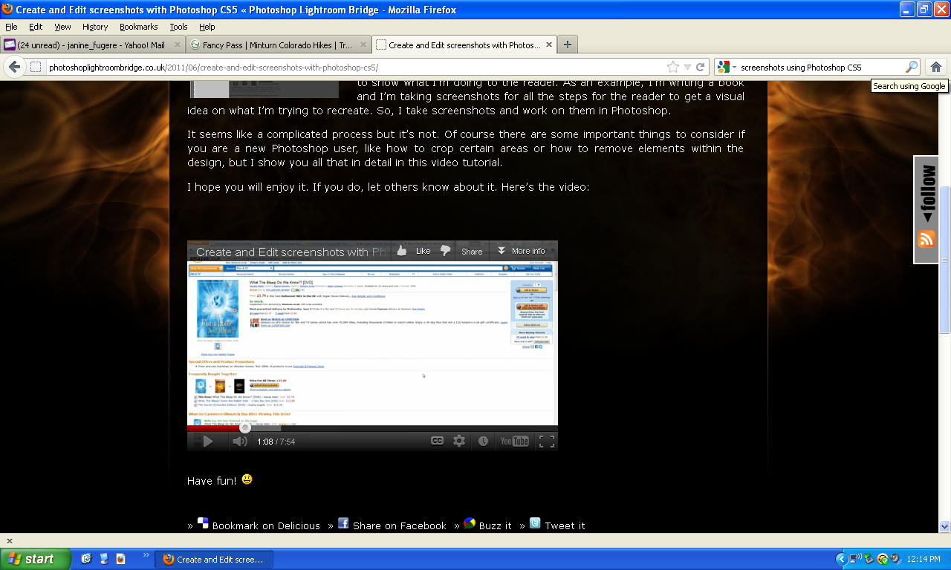Open video quality settings via the gear icon

tap(459, 441)
